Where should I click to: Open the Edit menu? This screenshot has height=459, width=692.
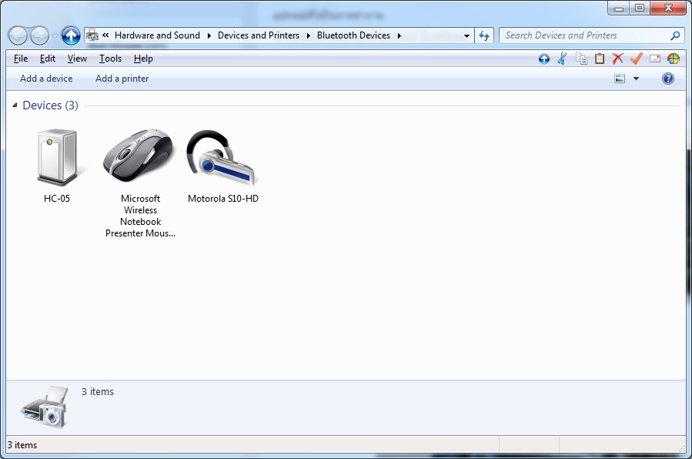47,59
